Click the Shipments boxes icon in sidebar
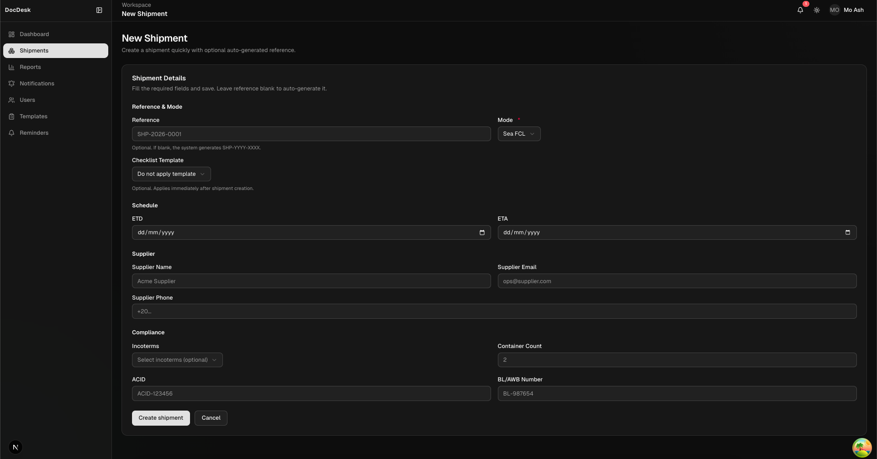The height and width of the screenshot is (459, 877). pyautogui.click(x=11, y=51)
